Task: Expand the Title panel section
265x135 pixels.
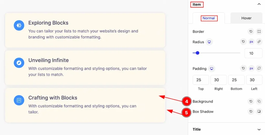Action: click(259, 129)
